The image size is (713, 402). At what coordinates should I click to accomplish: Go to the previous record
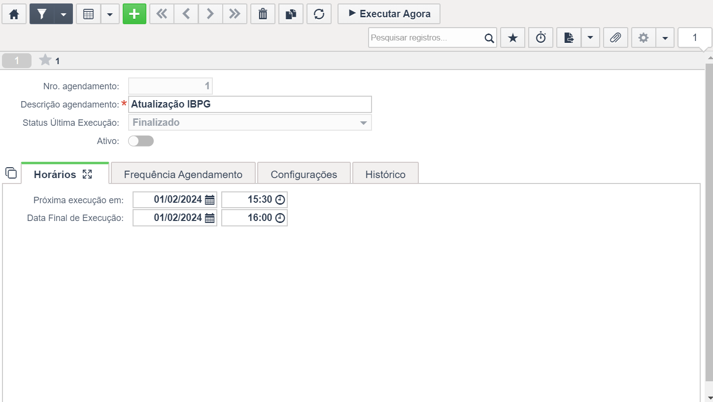(x=186, y=14)
